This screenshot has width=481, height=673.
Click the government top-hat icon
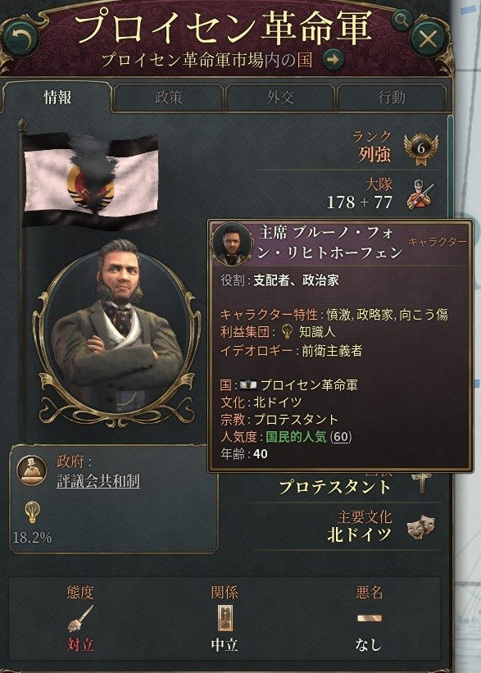click(32, 471)
